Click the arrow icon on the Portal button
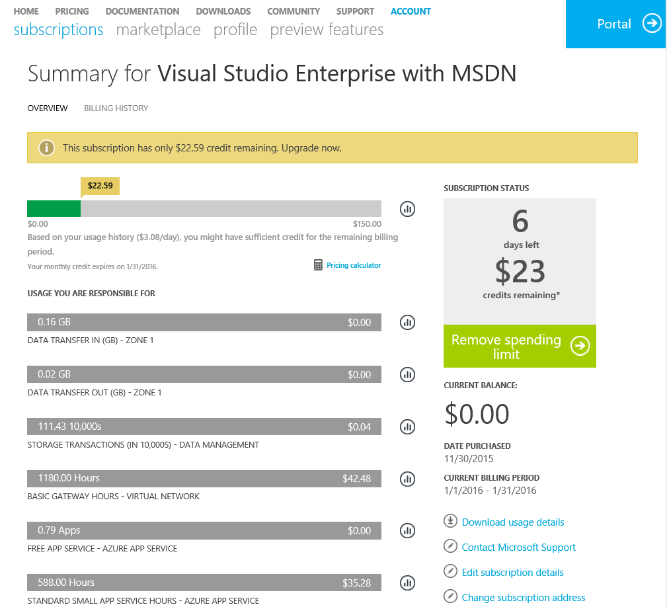The image size is (667, 609). tap(652, 23)
